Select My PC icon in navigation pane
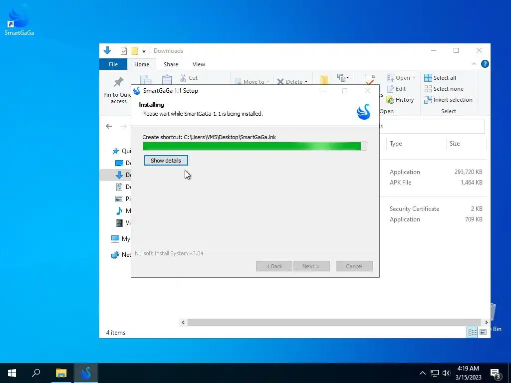511x383 pixels. click(115, 239)
